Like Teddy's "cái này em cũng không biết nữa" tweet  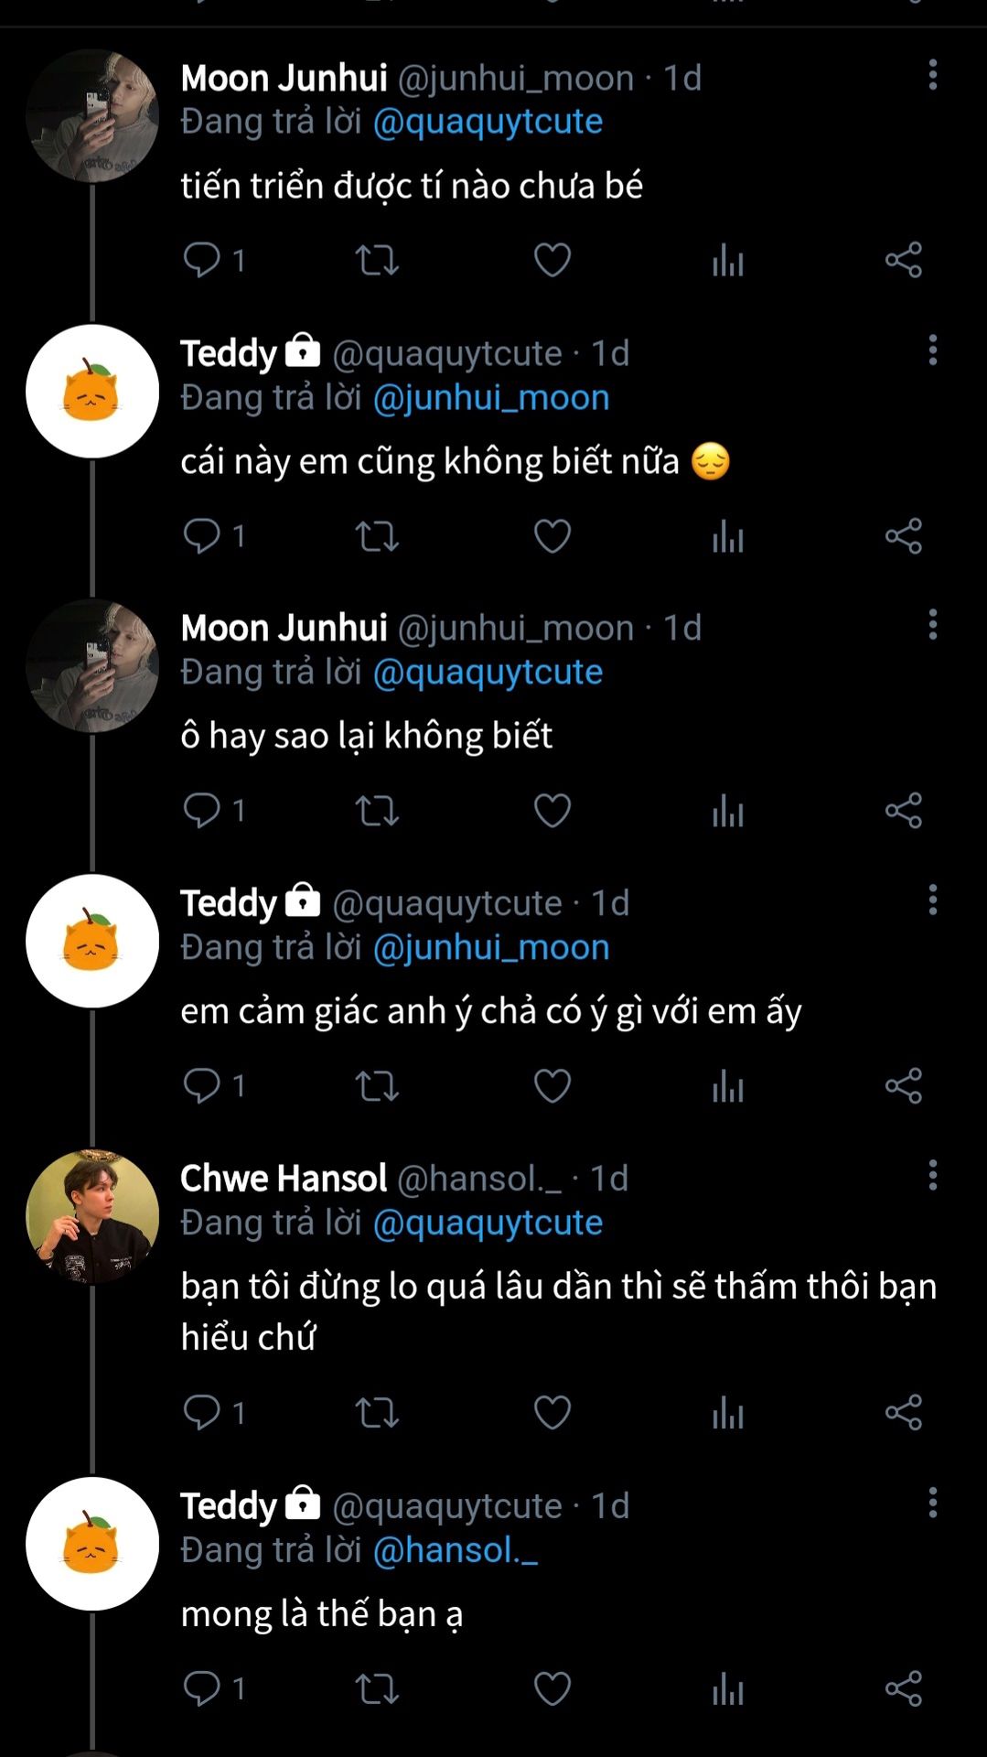point(553,535)
